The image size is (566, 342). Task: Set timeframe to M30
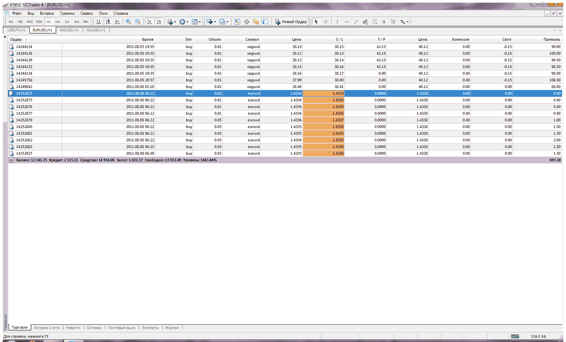pos(39,22)
